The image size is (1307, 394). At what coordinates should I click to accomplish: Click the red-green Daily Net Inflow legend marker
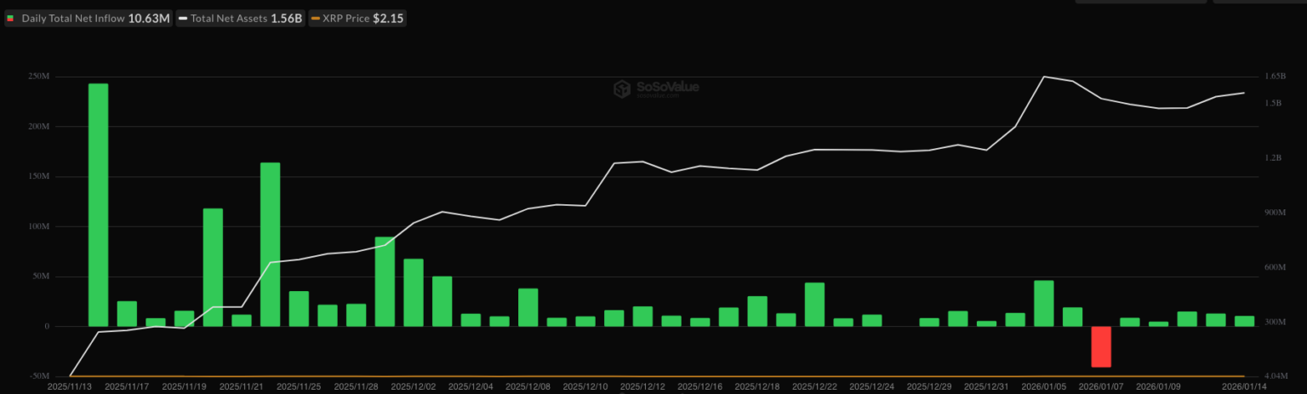click(x=10, y=18)
